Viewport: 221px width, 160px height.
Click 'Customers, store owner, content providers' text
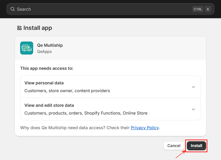pos(67,91)
